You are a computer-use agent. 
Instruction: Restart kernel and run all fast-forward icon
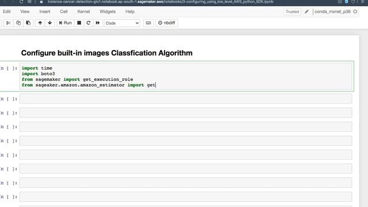[98, 23]
